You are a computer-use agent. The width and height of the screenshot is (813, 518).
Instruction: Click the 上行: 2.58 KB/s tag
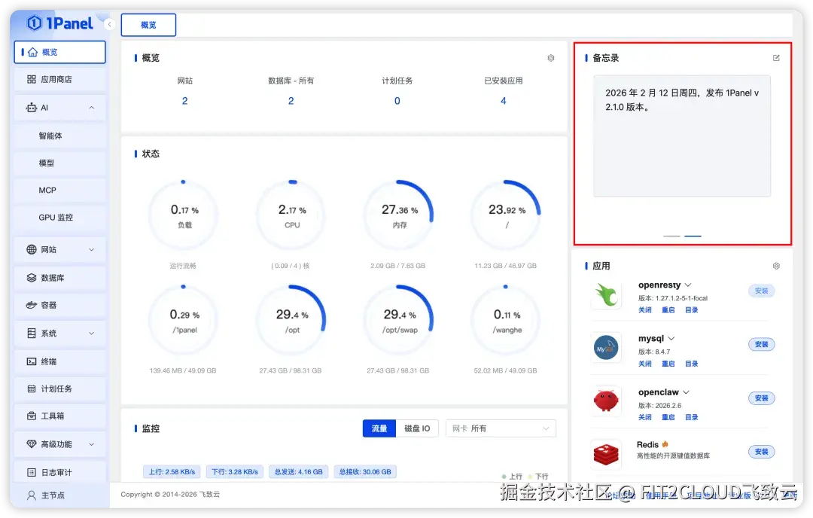coord(172,472)
